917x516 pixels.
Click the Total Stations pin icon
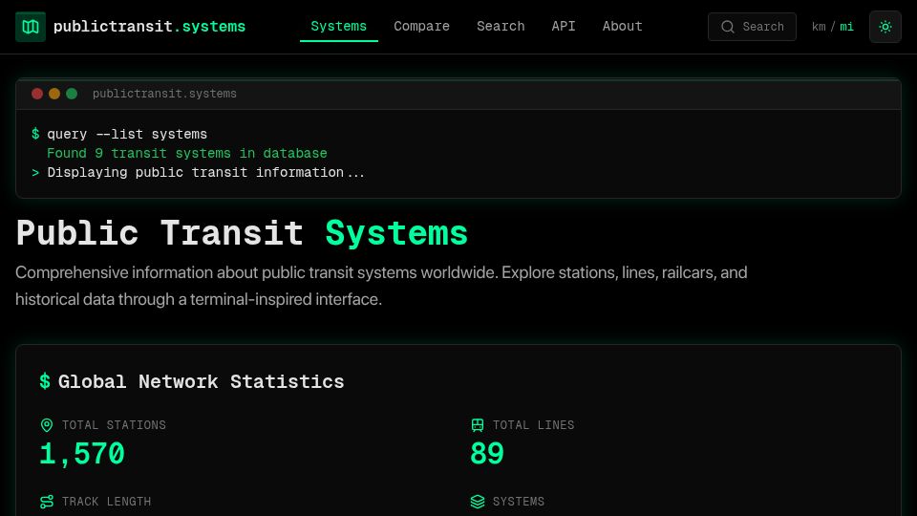click(x=47, y=425)
